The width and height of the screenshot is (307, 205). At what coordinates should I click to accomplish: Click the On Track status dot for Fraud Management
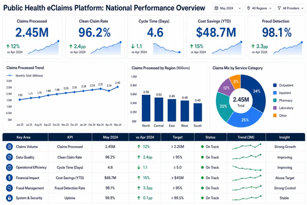[x=202, y=188]
